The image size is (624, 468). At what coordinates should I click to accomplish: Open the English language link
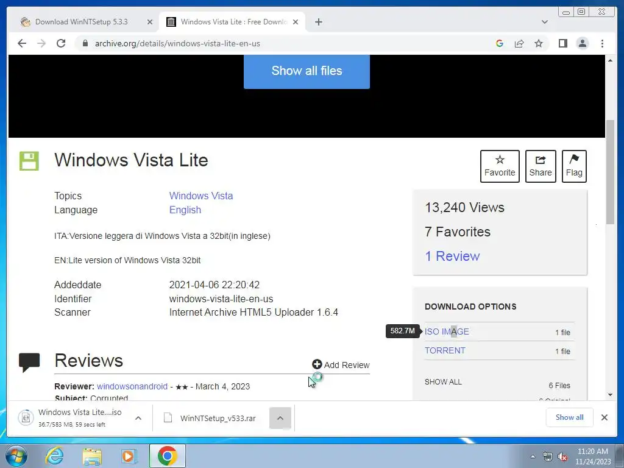coord(185,210)
